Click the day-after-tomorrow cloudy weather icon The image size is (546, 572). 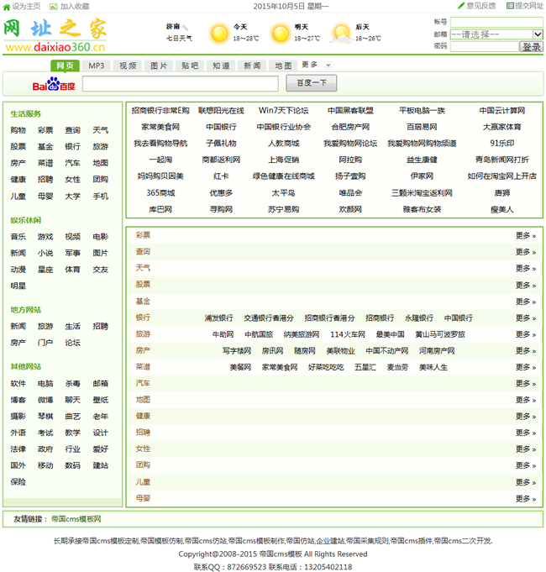click(342, 34)
